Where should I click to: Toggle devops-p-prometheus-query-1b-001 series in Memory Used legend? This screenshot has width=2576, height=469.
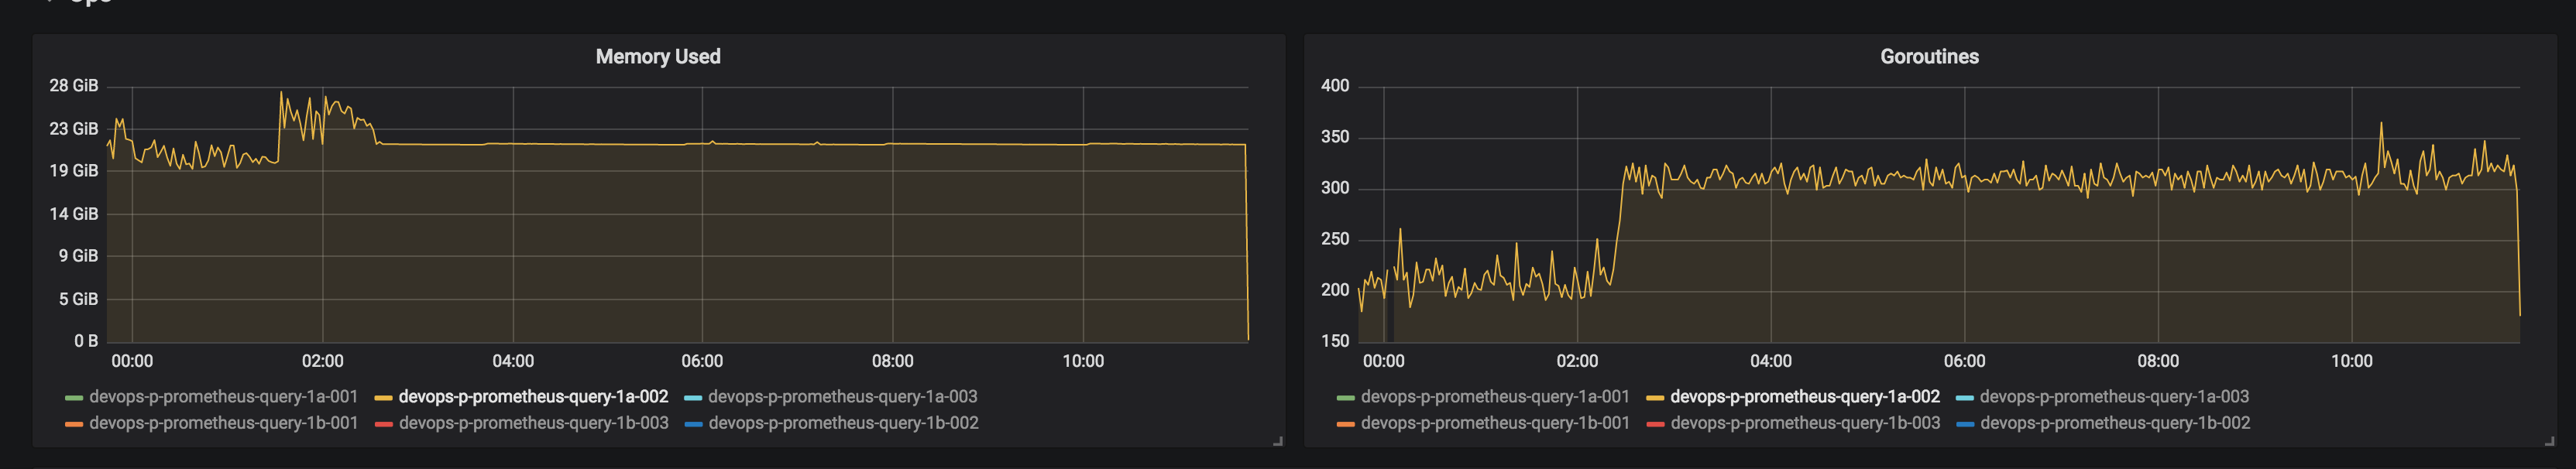click(x=223, y=423)
